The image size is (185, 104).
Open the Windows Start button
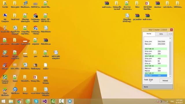3,101
